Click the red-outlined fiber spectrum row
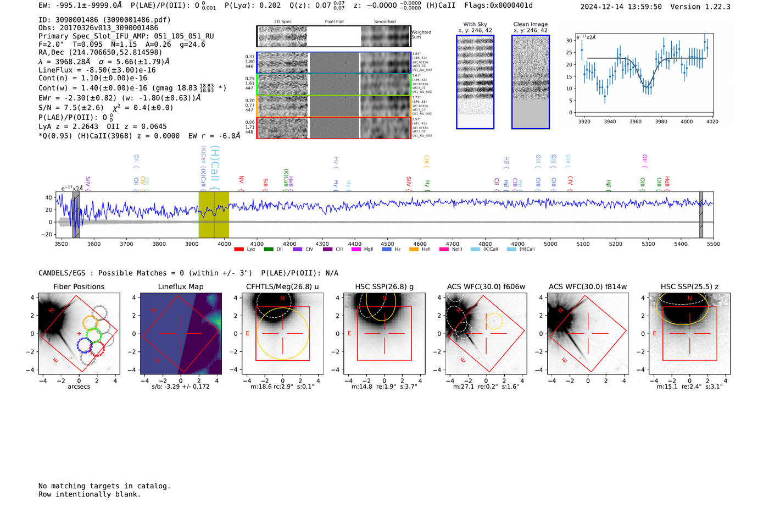This screenshot has width=769, height=524. [x=334, y=128]
